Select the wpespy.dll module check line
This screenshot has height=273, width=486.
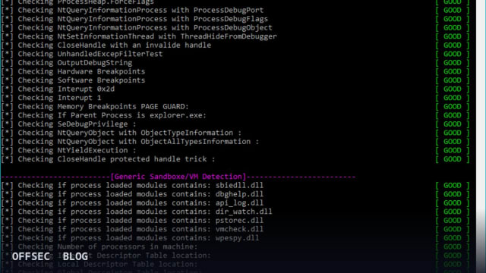(130, 238)
